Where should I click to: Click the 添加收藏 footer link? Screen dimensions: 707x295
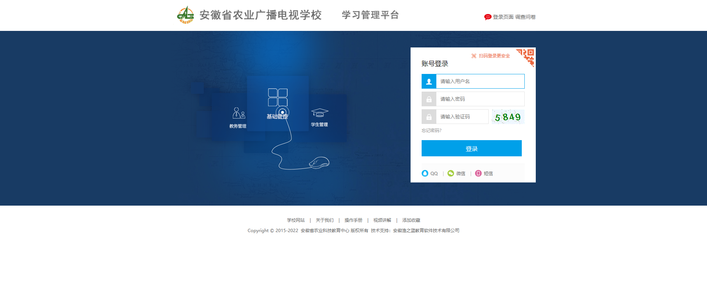tap(411, 220)
